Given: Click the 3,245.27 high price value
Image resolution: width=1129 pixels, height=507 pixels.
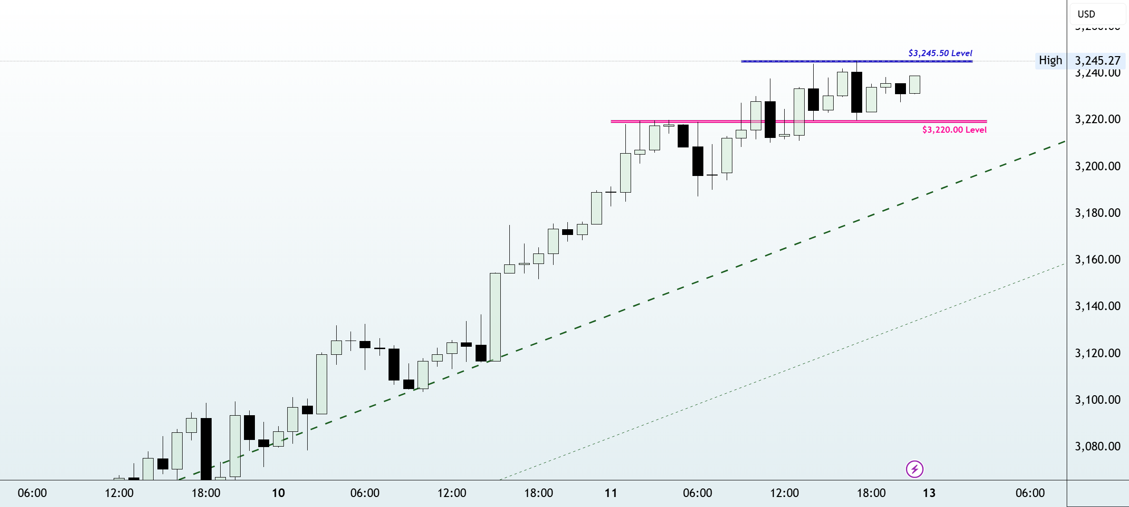Looking at the screenshot, I should [1098, 60].
